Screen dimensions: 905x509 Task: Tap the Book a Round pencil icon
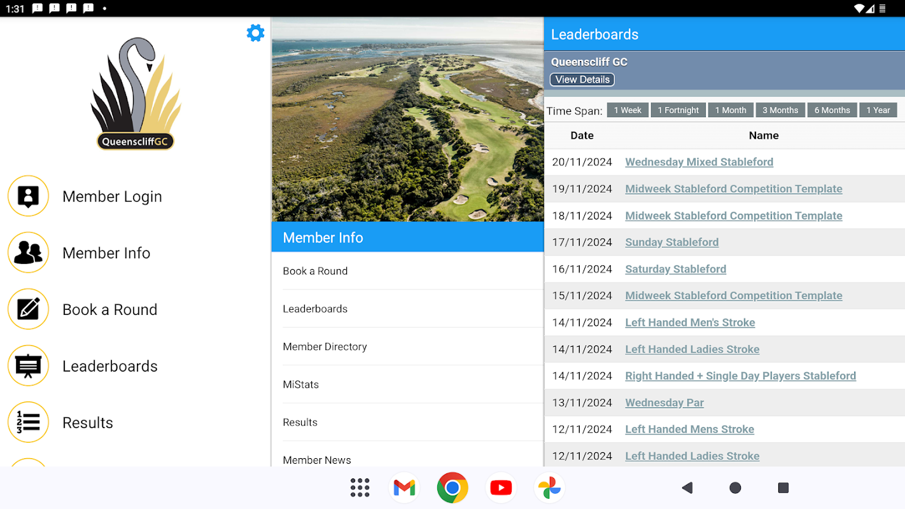click(28, 309)
